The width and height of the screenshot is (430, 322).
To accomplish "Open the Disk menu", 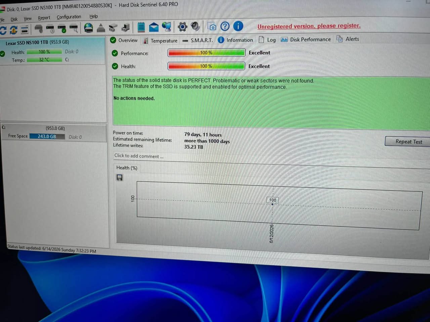I will click(14, 19).
